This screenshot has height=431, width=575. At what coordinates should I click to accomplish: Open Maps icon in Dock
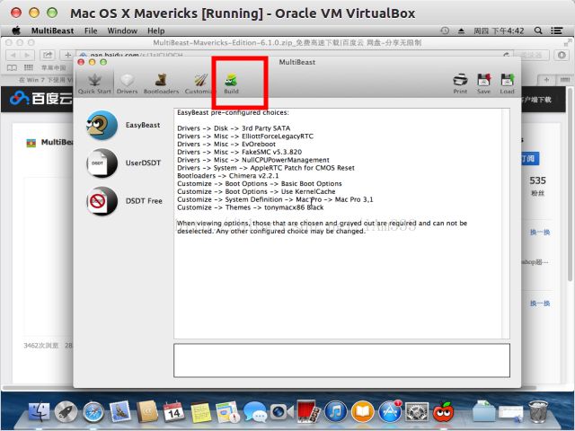pos(227,411)
